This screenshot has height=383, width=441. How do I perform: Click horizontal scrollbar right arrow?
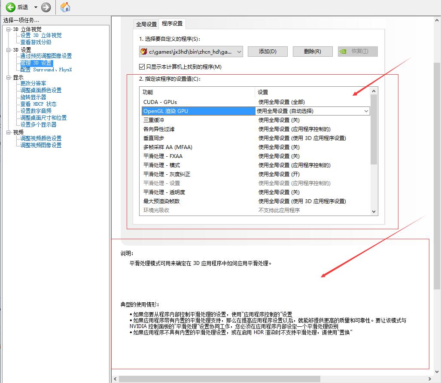point(429,379)
